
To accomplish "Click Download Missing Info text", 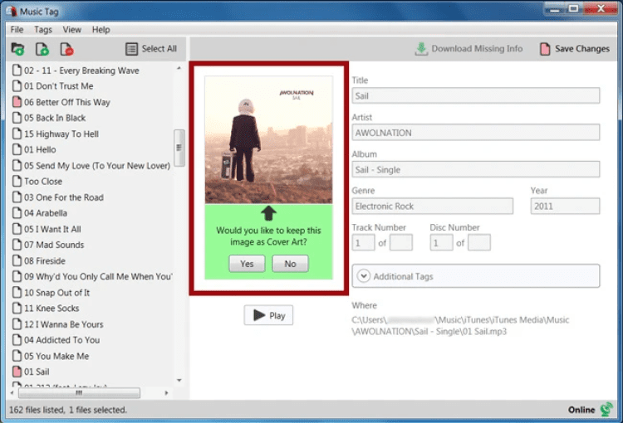I will [477, 48].
